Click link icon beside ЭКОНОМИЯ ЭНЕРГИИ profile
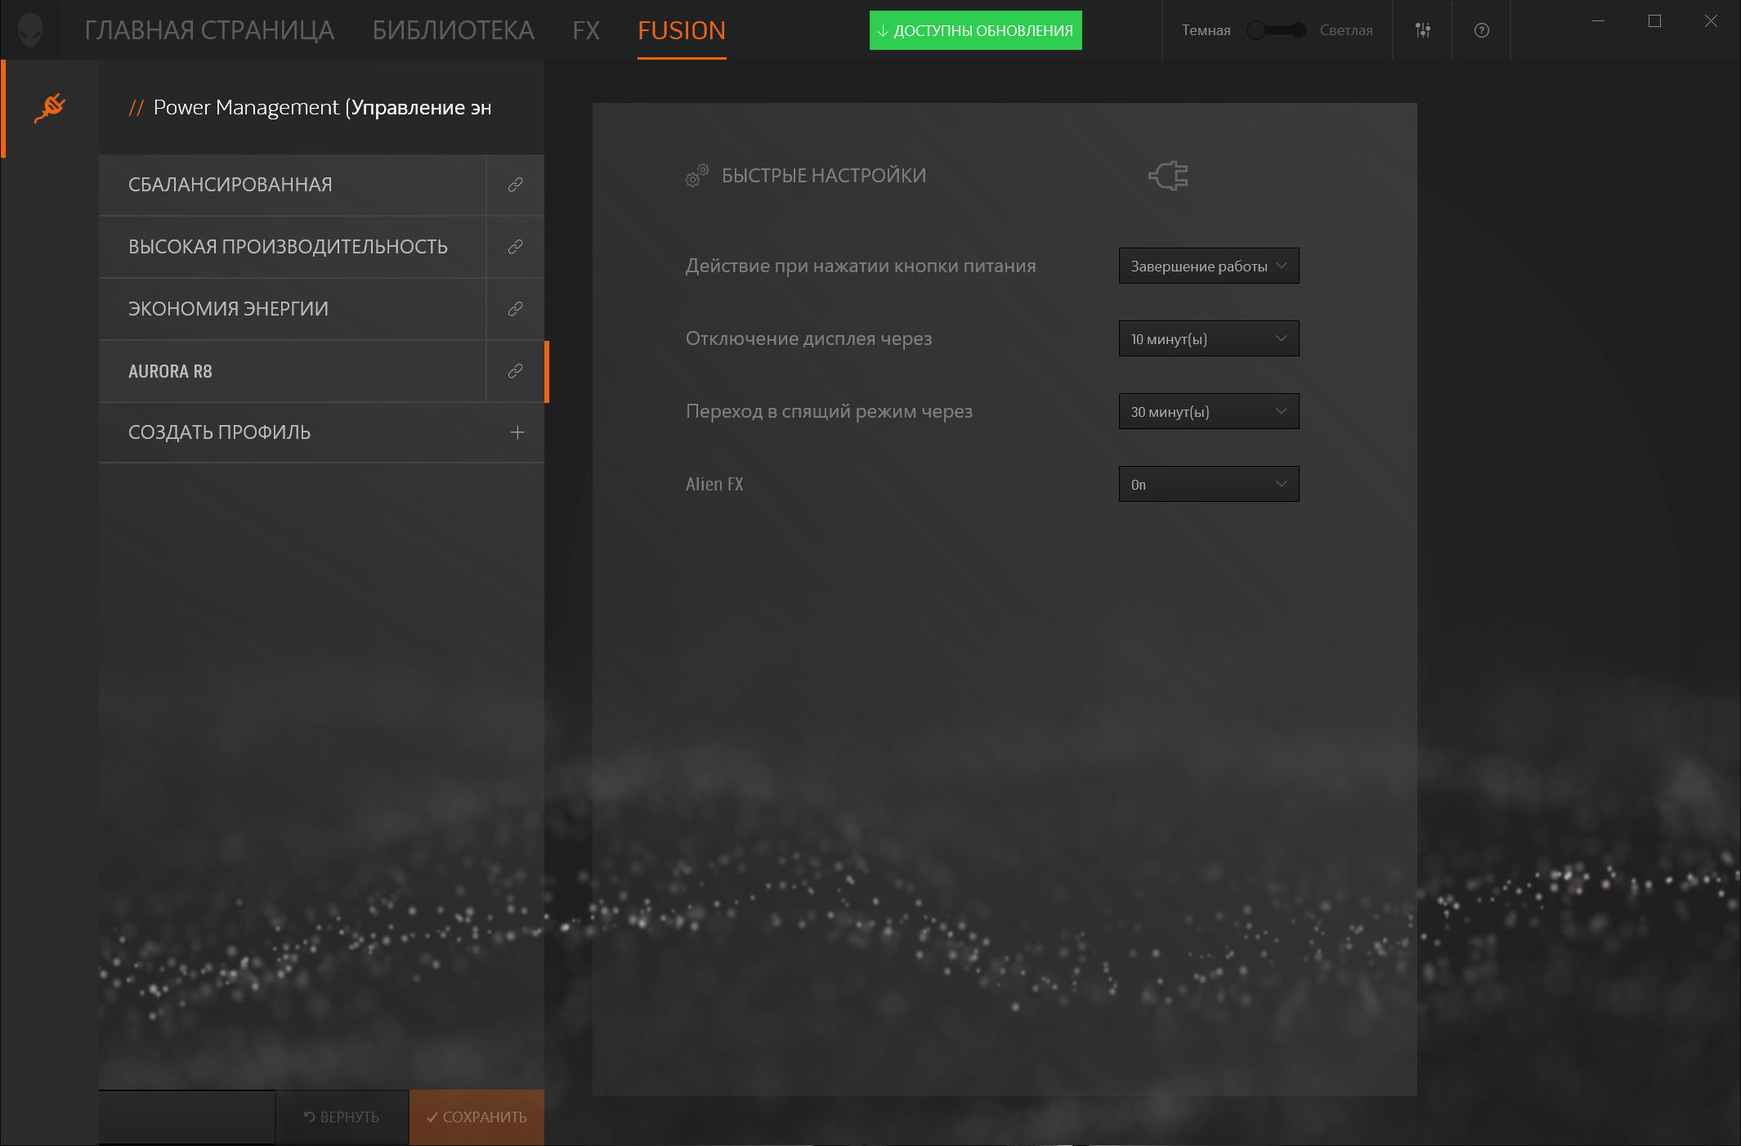This screenshot has width=1741, height=1146. pos(515,309)
